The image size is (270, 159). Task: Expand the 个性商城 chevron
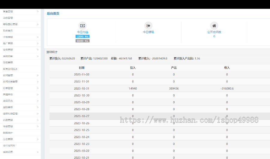(38, 37)
